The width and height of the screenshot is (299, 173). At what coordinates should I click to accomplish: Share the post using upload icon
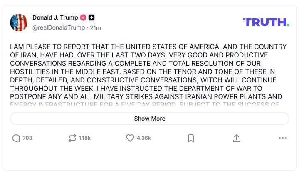pyautogui.click(x=237, y=138)
